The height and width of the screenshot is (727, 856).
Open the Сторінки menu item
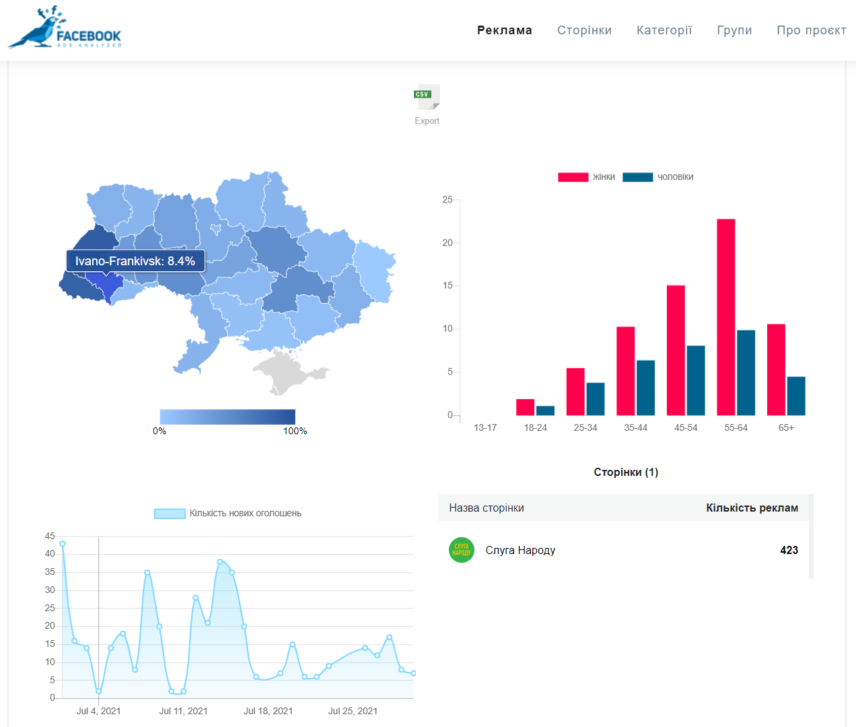584,30
